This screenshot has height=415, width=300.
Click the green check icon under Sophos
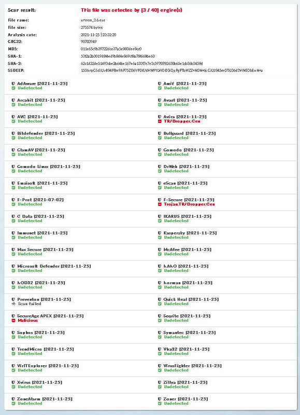13,337
